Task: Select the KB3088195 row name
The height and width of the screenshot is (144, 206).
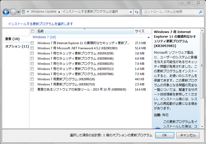Action: [75, 64]
